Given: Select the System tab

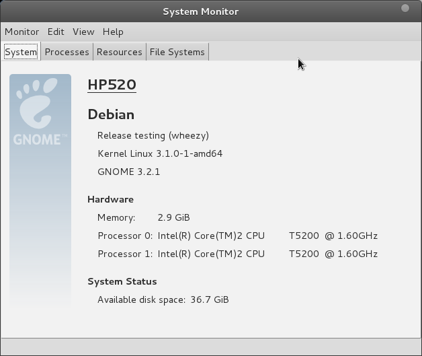Looking at the screenshot, I should point(21,52).
